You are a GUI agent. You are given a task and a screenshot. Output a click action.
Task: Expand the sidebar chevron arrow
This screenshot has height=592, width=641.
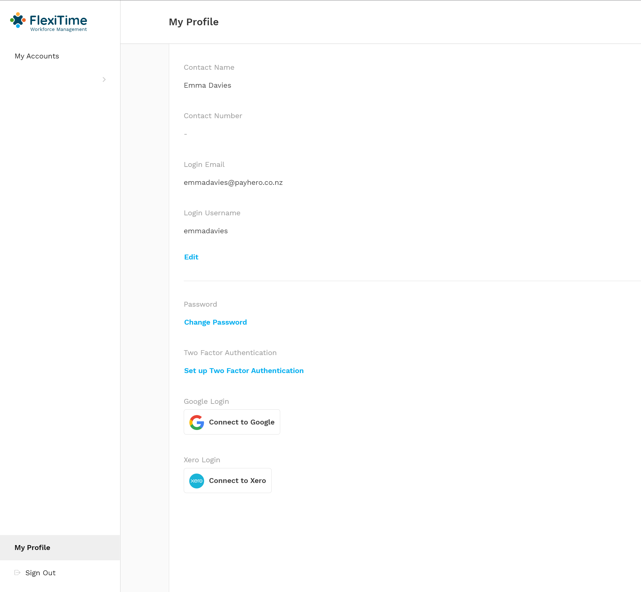pyautogui.click(x=104, y=79)
